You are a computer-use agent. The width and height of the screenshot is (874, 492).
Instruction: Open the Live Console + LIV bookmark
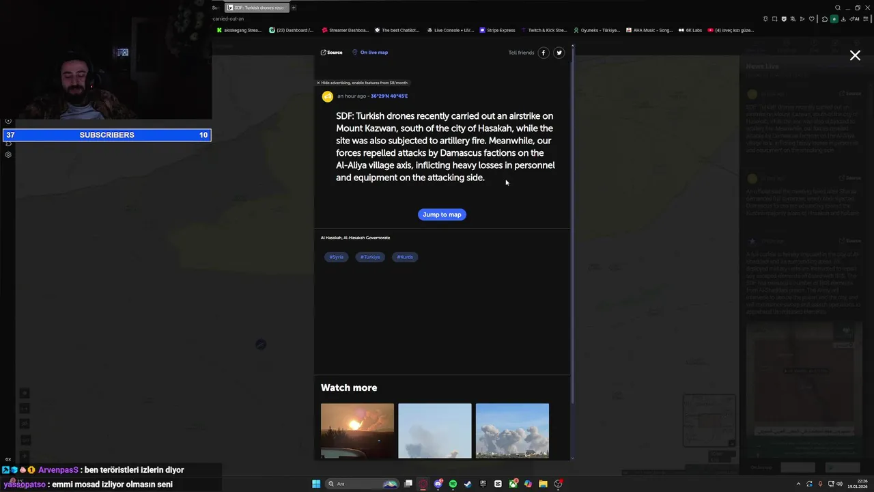[x=450, y=30]
